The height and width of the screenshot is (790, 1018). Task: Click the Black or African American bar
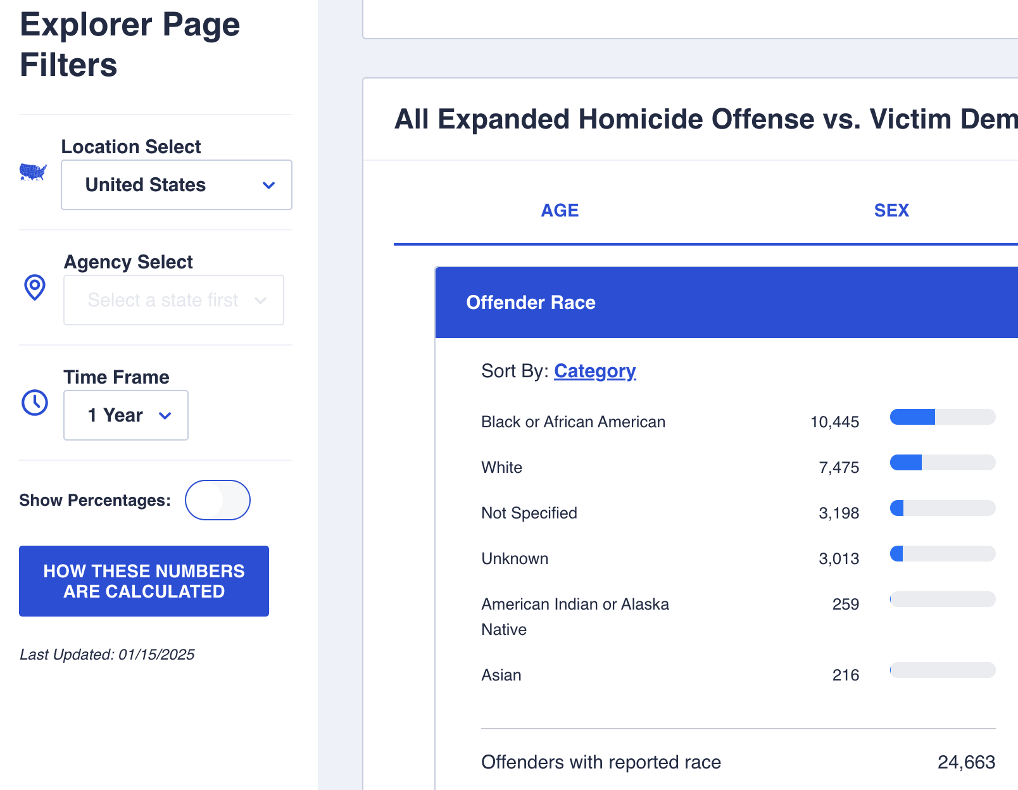(943, 417)
